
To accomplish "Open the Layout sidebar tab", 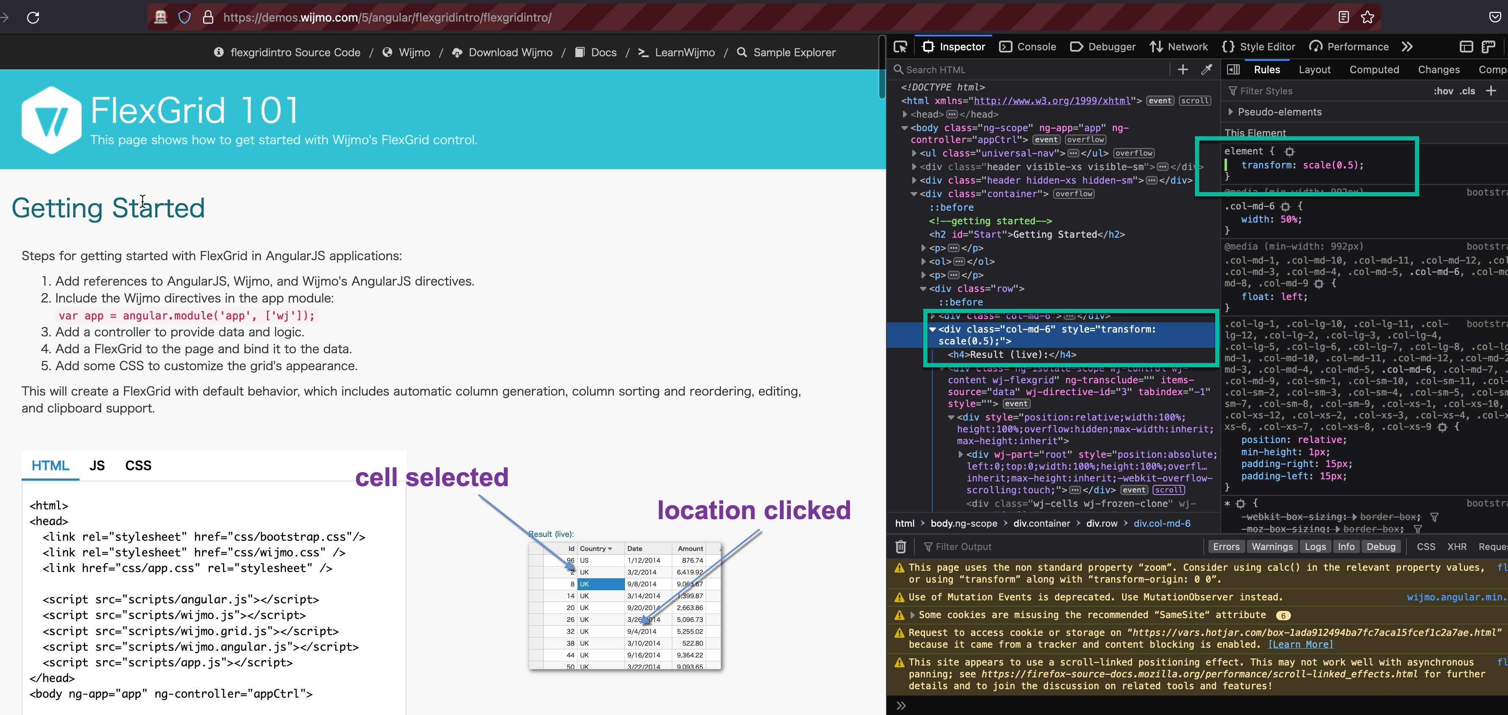I will coord(1314,70).
